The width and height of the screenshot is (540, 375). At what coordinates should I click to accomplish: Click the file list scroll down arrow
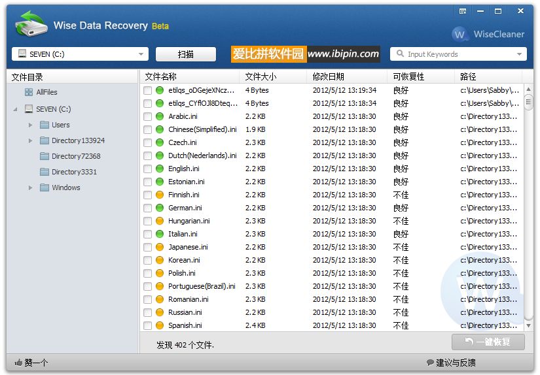[528, 325]
